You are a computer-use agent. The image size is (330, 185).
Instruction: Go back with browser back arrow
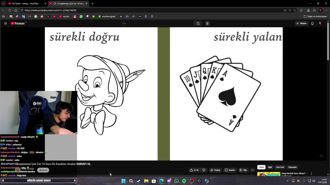(x=3, y=10)
